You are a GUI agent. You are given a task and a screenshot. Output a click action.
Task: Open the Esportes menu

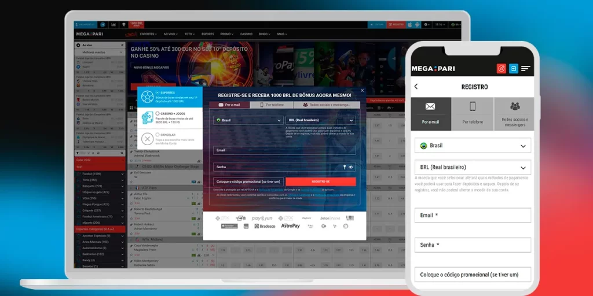(x=148, y=34)
